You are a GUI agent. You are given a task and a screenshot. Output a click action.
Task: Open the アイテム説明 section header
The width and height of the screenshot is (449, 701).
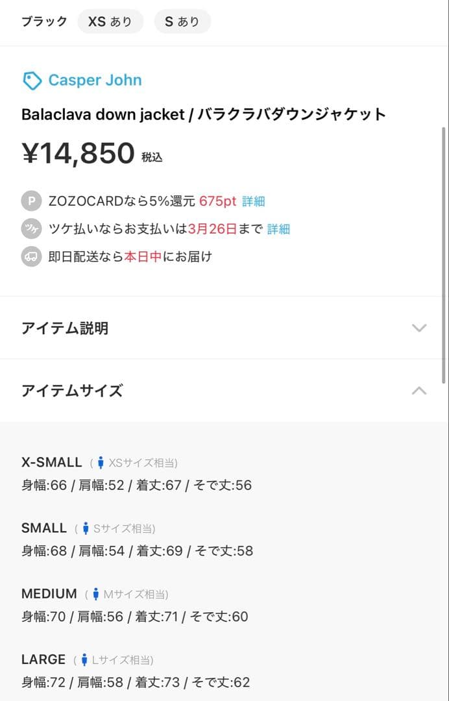(x=65, y=328)
